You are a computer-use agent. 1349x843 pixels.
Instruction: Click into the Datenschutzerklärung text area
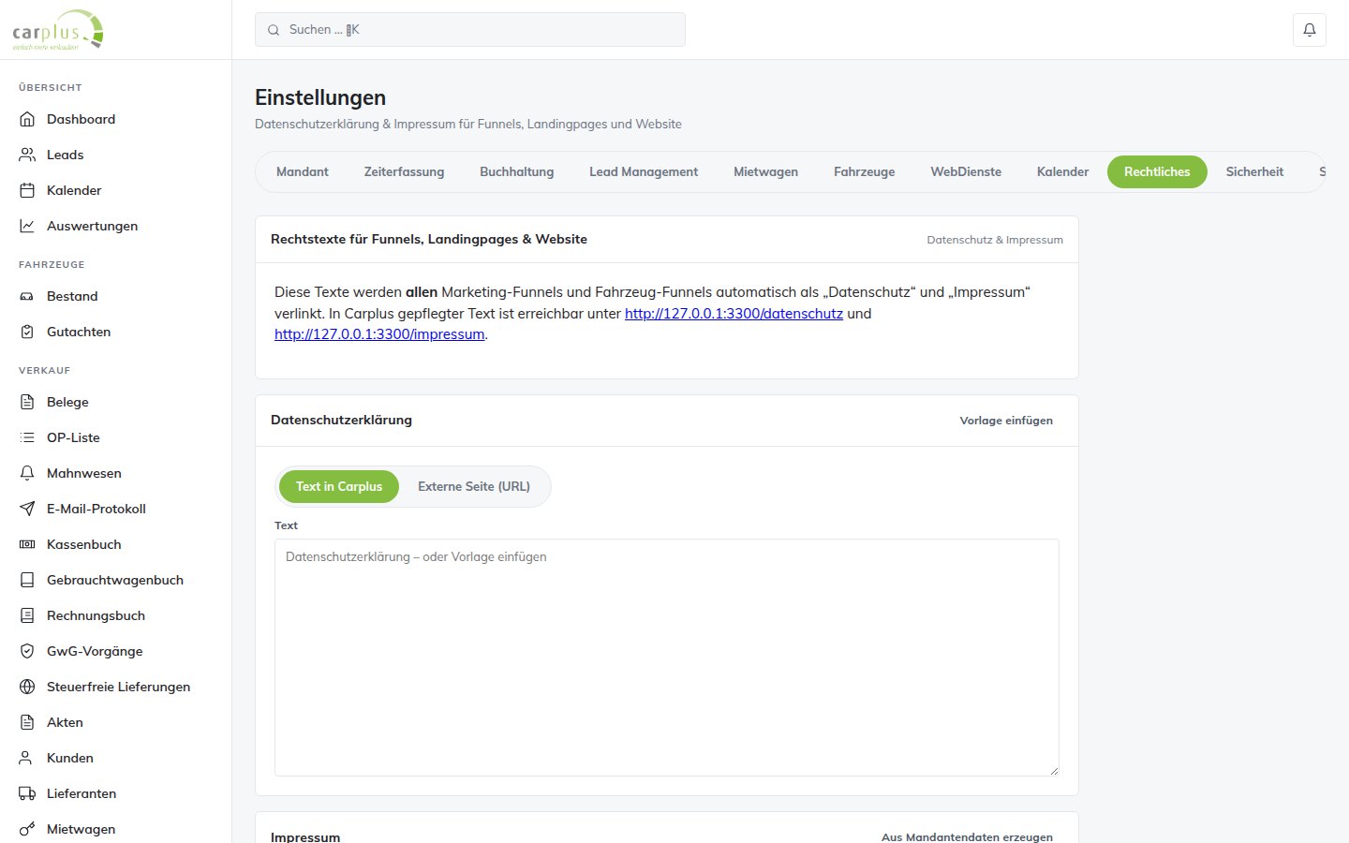pos(667,658)
